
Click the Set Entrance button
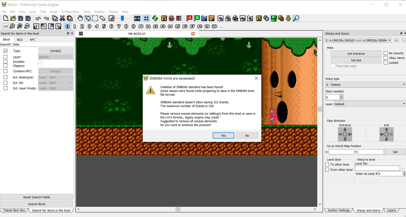tap(356, 54)
